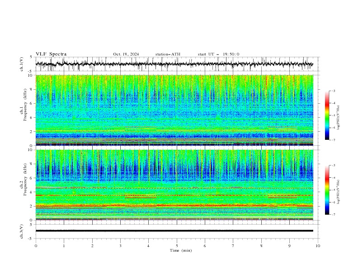The height and width of the screenshot is (276, 358).
Task: Click time axis tick label "9"
Action: tap(289, 246)
